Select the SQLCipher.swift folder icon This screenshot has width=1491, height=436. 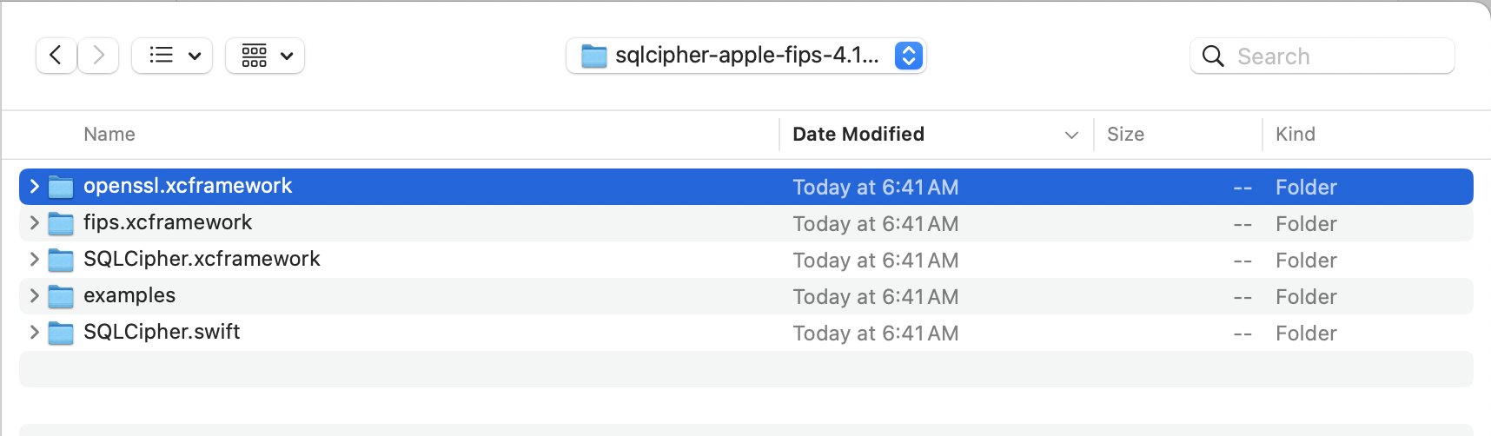61,333
